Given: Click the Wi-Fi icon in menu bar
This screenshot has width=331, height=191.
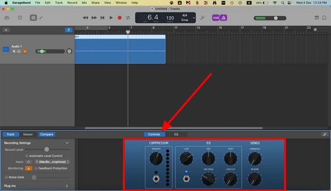Looking at the screenshot, I should pos(275,3).
